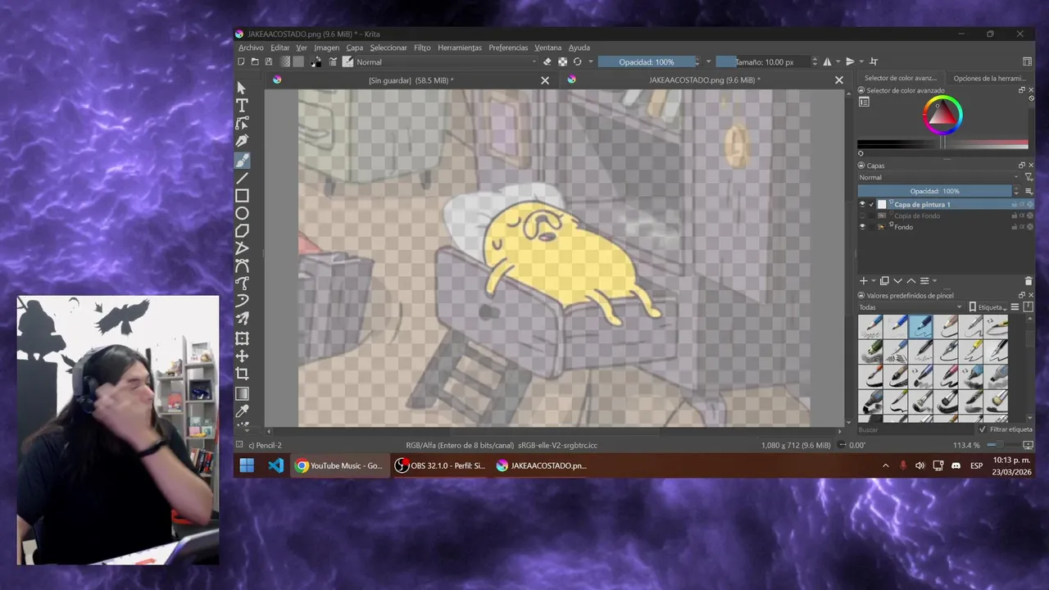Open the Etiqueta tag dropdown
The width and height of the screenshot is (1049, 590).
pyautogui.click(x=988, y=307)
